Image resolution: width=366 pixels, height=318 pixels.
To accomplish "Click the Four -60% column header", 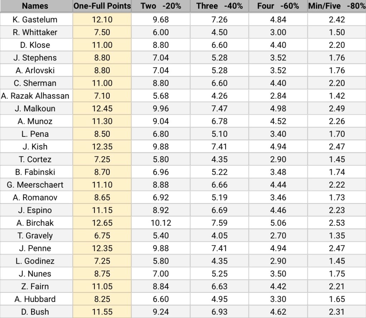I will [278, 6].
